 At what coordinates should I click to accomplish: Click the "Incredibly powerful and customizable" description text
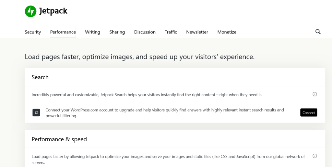point(147,95)
